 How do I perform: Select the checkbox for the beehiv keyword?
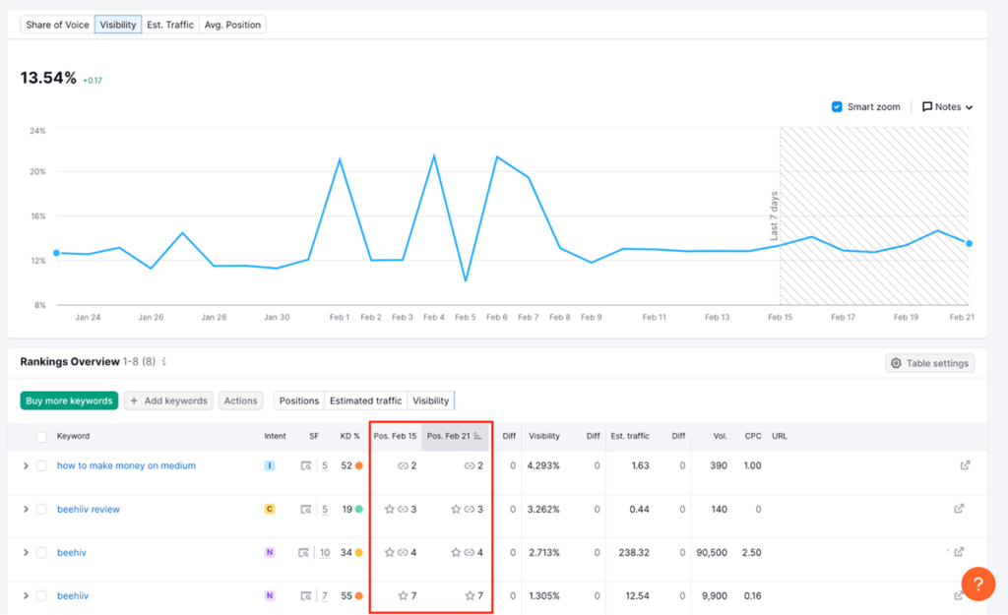43,552
